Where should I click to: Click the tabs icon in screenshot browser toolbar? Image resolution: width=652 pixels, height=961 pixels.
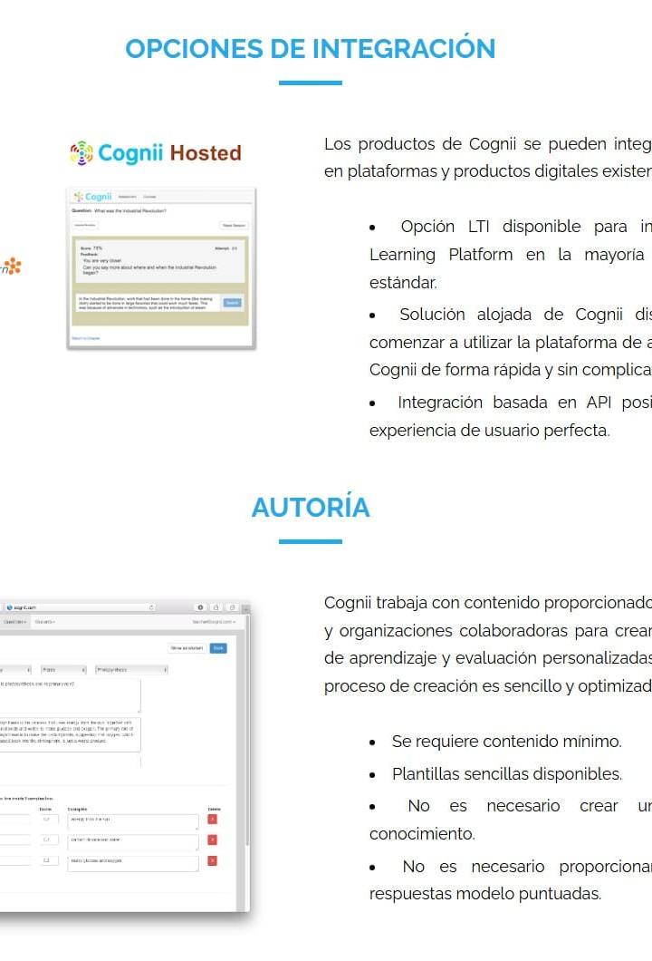[x=232, y=607]
